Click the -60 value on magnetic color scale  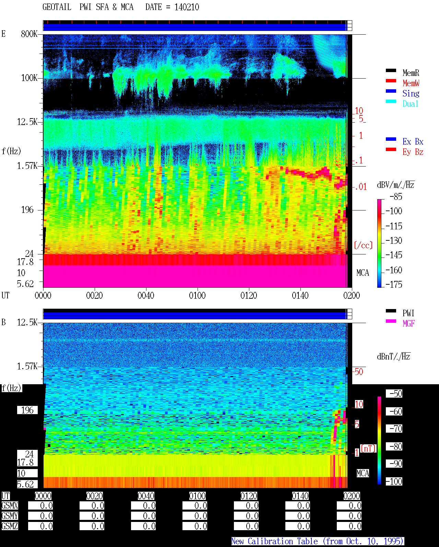[394, 411]
